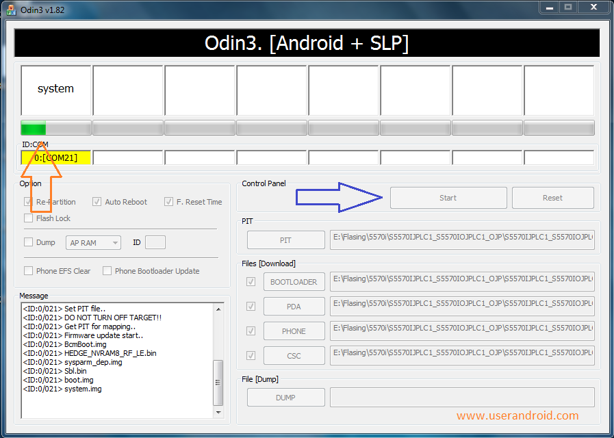614x438 pixels.
Task: Toggle the F. Reset Time checkbox
Action: pyautogui.click(x=169, y=202)
